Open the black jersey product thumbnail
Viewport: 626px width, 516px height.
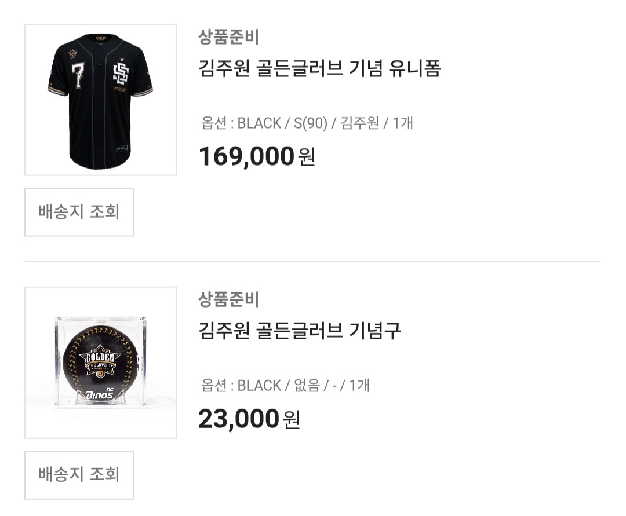coord(100,100)
